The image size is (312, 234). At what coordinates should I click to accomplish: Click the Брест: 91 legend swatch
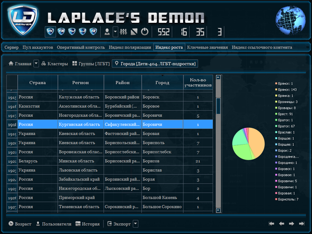(276, 114)
